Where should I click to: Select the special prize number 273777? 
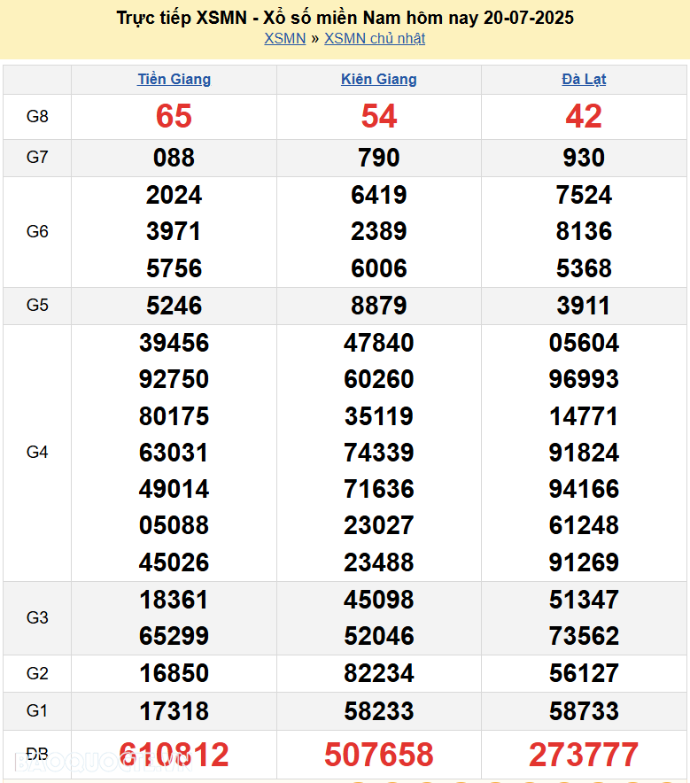coord(584,755)
